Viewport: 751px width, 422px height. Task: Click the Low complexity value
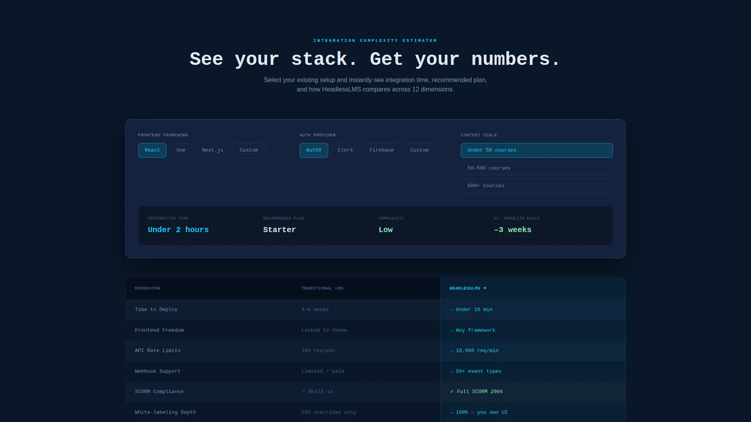coord(386,230)
